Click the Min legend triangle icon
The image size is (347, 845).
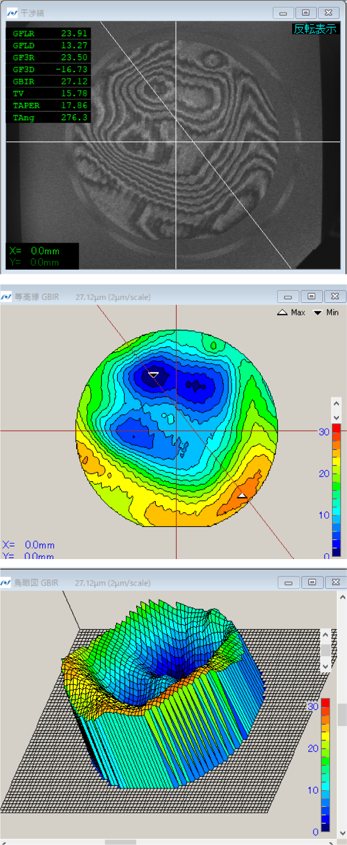tap(318, 312)
